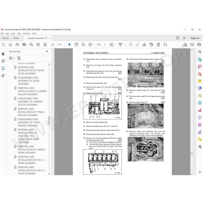The width and height of the screenshot is (203, 203).
Task: Rotate the page view
Action: tap(165, 45)
